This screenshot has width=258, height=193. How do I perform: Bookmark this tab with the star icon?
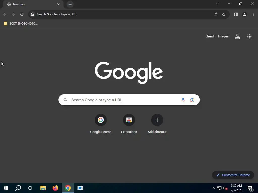(x=224, y=14)
